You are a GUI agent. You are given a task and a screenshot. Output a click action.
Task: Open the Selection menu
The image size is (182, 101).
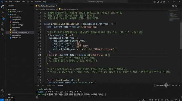(17, 2)
